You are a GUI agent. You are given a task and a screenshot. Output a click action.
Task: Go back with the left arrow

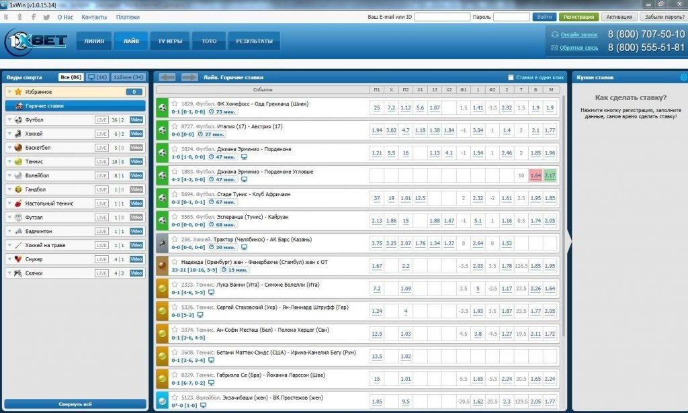pyautogui.click(x=167, y=77)
